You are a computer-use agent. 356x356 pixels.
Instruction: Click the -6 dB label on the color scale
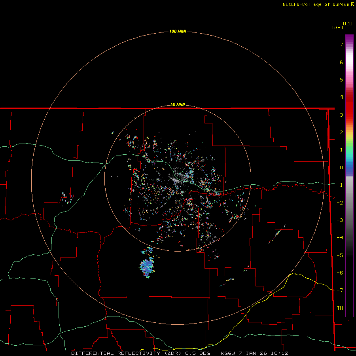click(340, 273)
